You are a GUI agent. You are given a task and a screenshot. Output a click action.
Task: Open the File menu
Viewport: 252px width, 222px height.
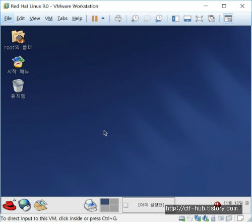coord(8,19)
